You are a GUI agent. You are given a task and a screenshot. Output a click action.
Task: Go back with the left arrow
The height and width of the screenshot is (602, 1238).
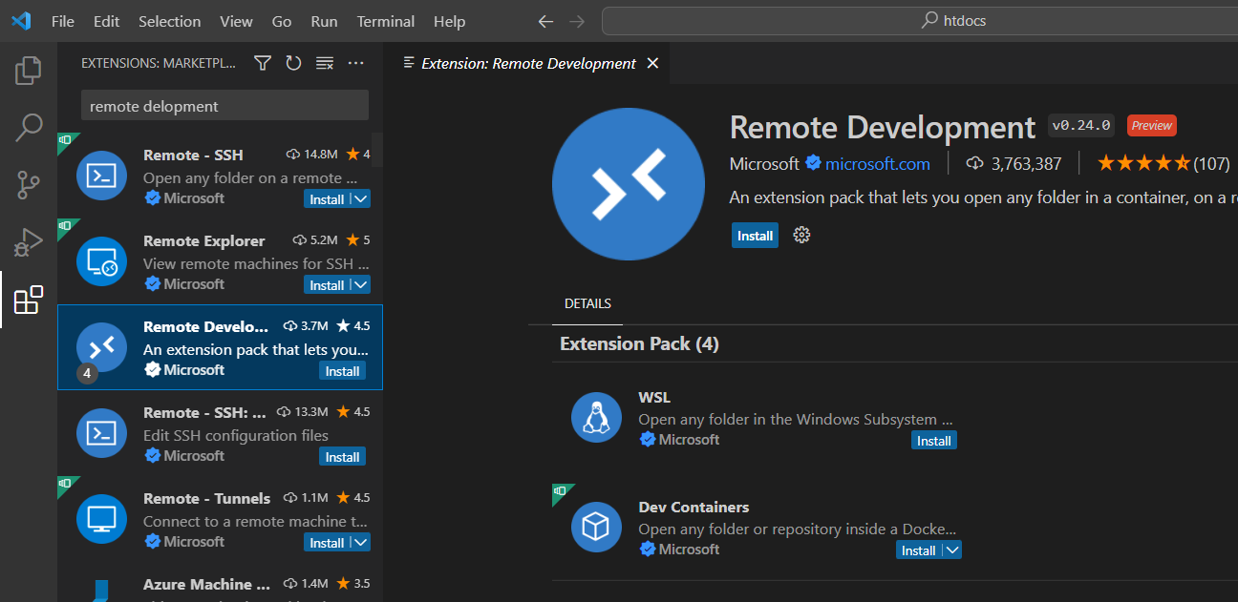pos(545,21)
